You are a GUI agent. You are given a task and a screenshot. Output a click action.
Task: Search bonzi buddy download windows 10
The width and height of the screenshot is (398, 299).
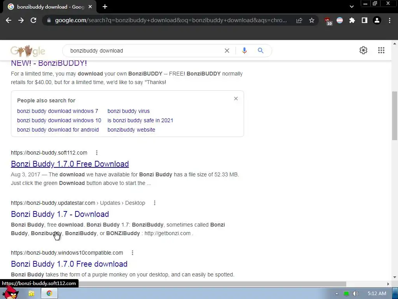point(59,121)
